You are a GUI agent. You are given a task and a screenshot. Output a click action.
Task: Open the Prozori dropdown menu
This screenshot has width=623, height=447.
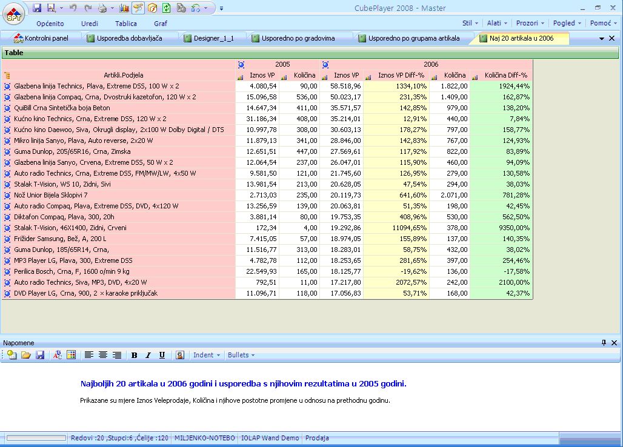530,23
